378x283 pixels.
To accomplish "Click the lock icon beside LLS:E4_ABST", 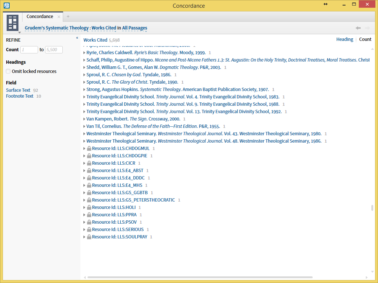I will [89, 171].
